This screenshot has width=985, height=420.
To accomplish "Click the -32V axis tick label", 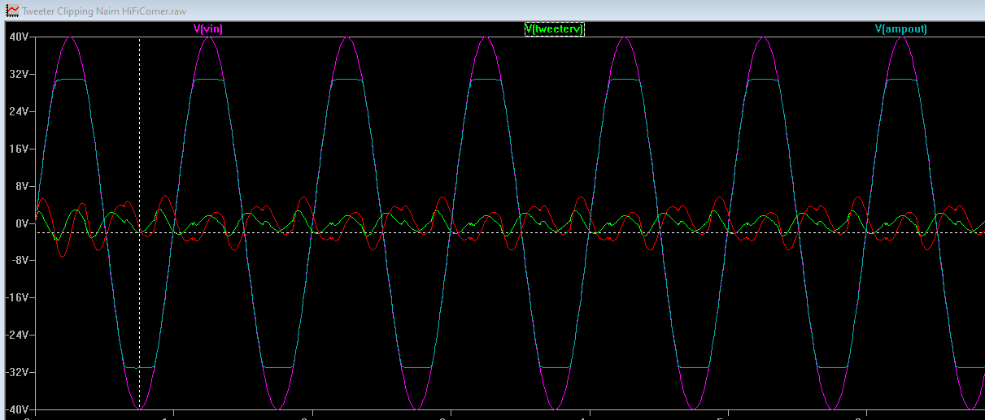I will (x=17, y=372).
